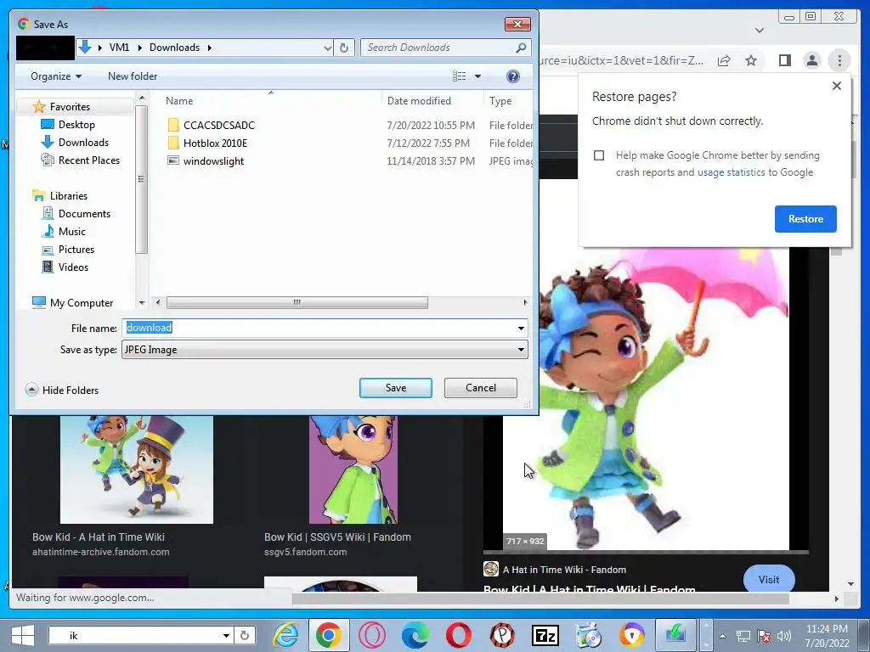Select Desktop in Favorites
The image size is (870, 652).
point(68,125)
